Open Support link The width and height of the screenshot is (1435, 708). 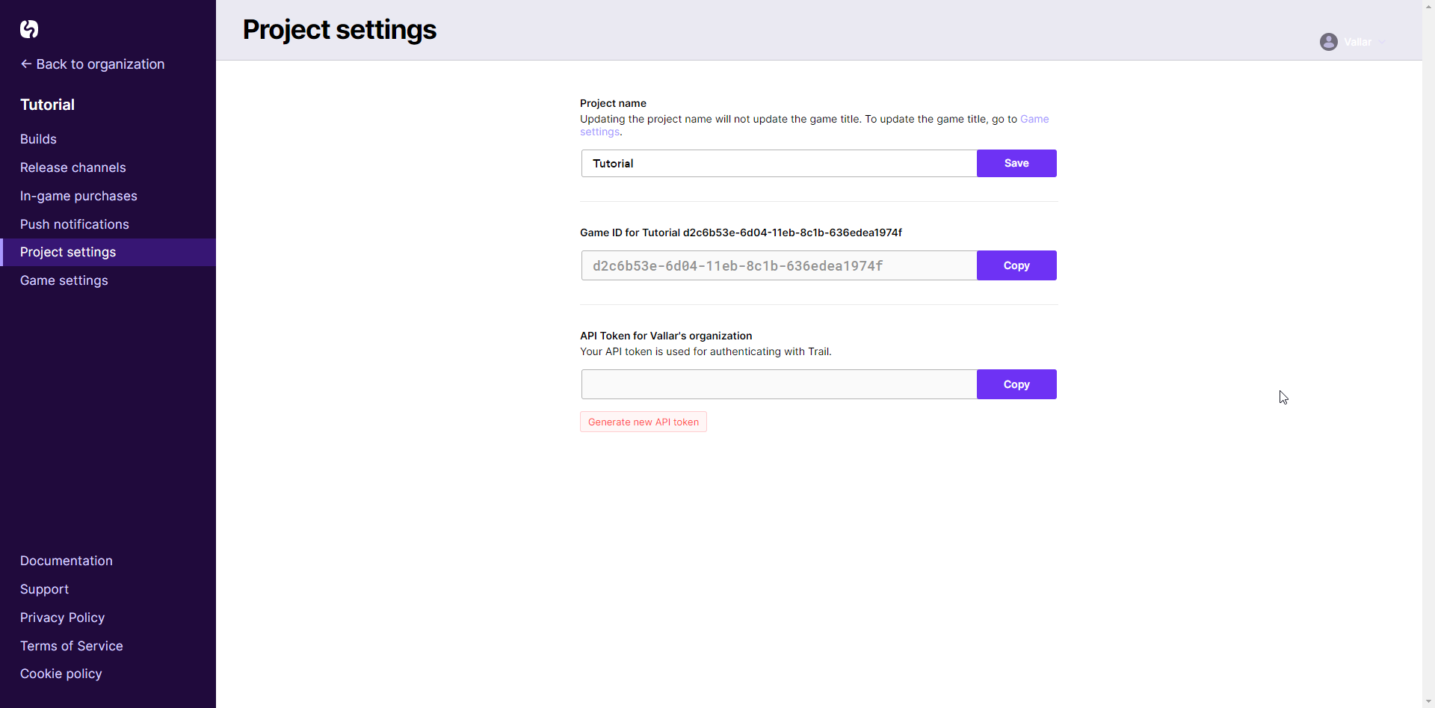coord(44,589)
